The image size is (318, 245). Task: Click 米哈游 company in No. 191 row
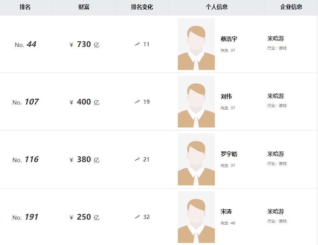[x=276, y=211]
